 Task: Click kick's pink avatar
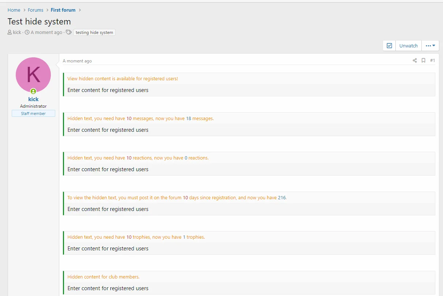click(x=33, y=74)
